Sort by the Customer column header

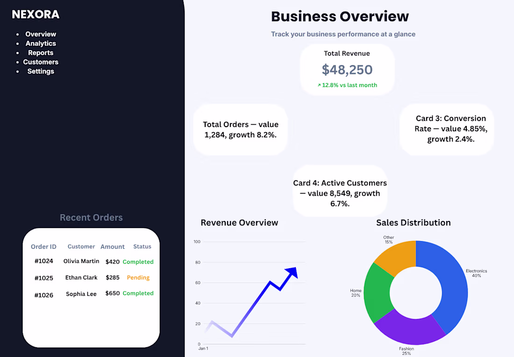81,247
